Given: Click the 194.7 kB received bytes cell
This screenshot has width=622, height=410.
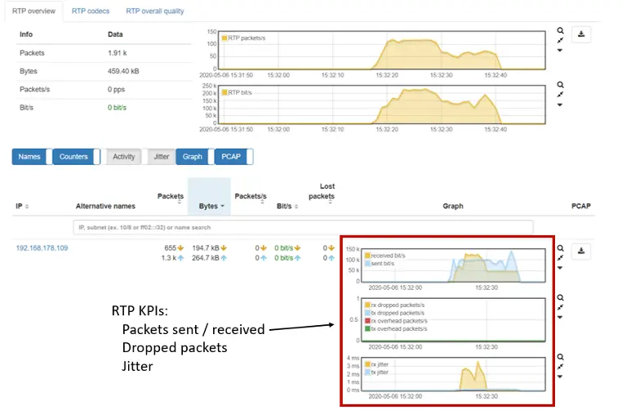Looking at the screenshot, I should tap(209, 248).
